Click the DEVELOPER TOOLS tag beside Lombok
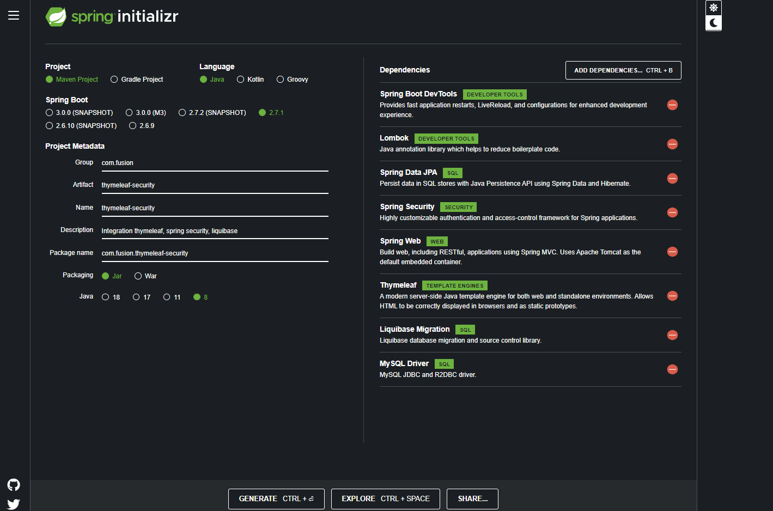The height and width of the screenshot is (511, 773). coord(446,139)
